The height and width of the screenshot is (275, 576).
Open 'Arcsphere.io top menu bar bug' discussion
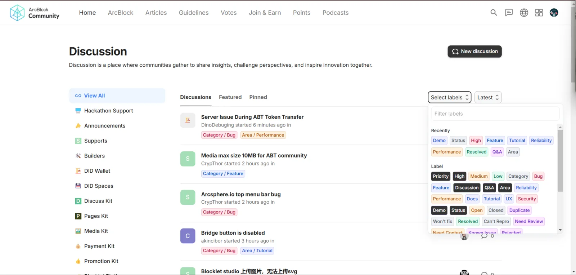point(241,194)
